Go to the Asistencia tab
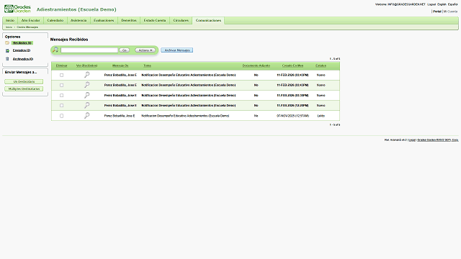This screenshot has height=259, width=461. pos(79,20)
